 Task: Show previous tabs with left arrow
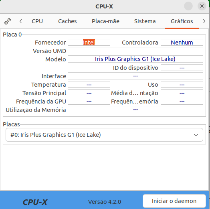(20, 21)
